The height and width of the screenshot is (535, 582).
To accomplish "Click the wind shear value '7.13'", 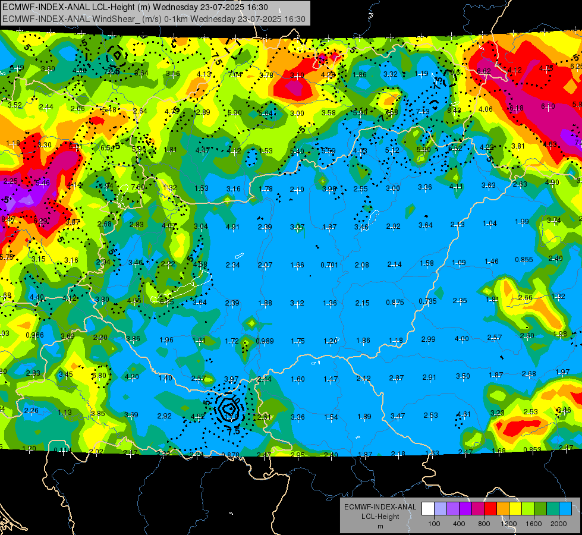I will (423, 111).
